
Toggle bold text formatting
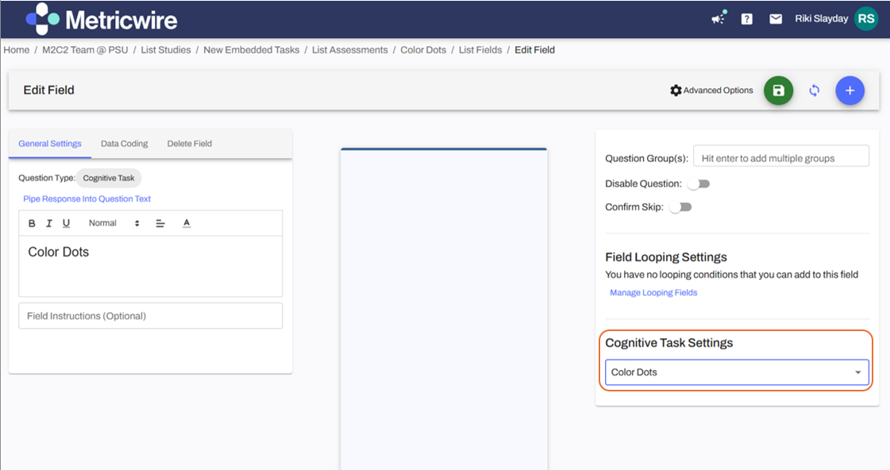32,223
